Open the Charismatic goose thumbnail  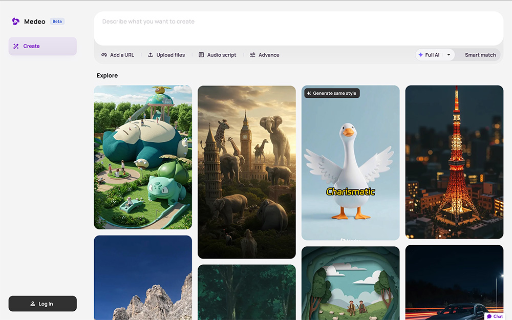351,163
